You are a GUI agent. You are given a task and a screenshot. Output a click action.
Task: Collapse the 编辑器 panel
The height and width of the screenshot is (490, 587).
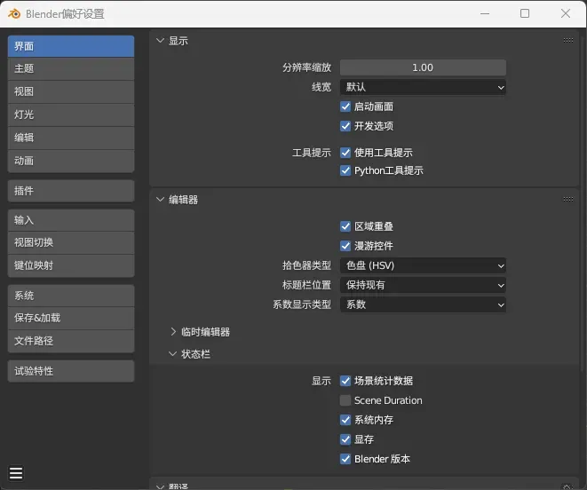coord(160,200)
